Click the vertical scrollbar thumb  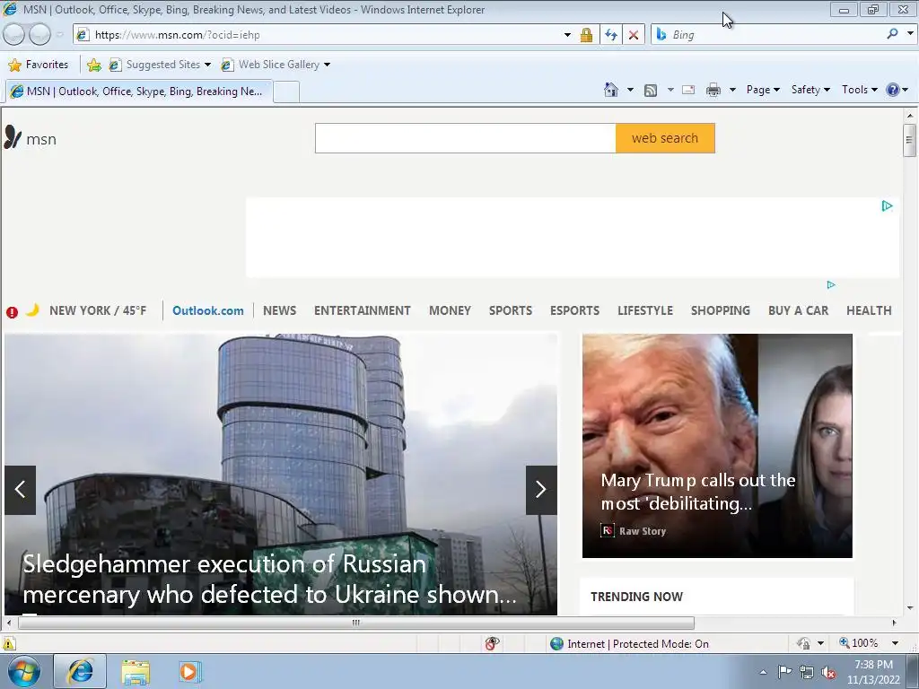pos(909,140)
